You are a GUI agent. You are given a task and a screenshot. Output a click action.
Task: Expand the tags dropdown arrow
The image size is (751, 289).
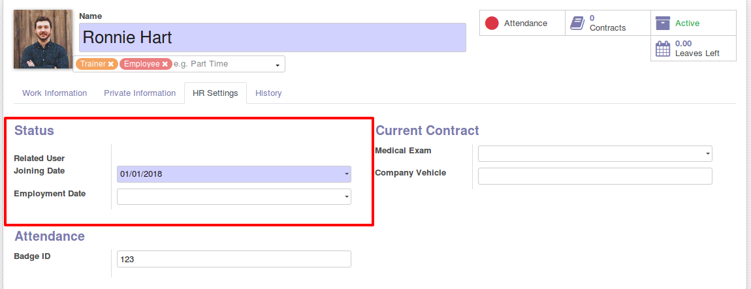278,65
